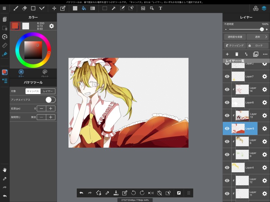Open Layer 11 settings gear
The width and height of the screenshot is (270, 202).
tap(265, 194)
